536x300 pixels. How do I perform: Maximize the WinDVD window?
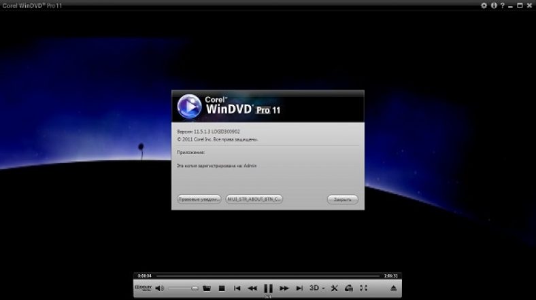[520, 5]
